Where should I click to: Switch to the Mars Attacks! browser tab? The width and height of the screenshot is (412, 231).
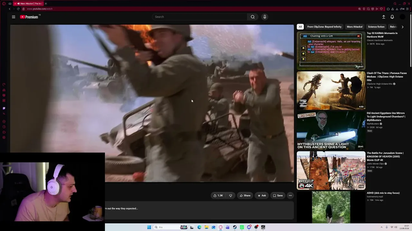[28, 4]
